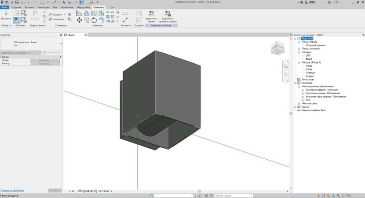Select Спереди elevation view in project browser
The height and width of the screenshot is (198, 365).
point(310,73)
